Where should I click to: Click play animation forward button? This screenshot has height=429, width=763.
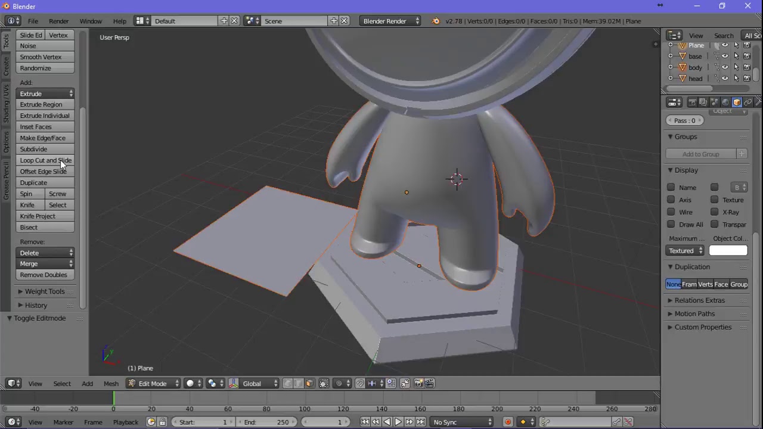(x=398, y=422)
